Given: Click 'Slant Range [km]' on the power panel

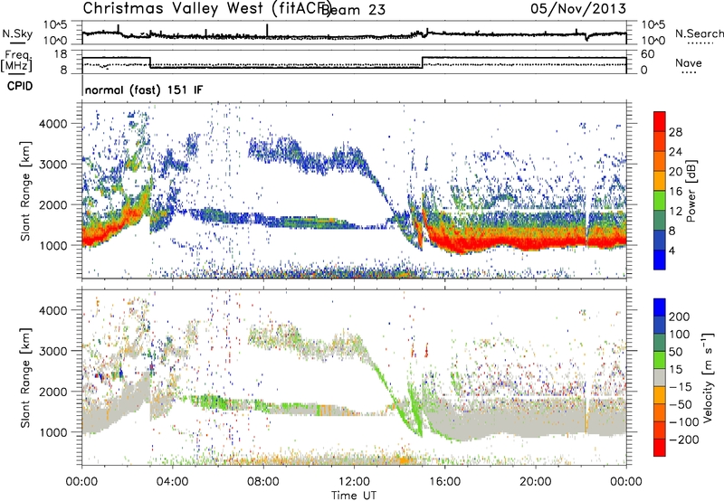Looking at the screenshot, I should pyautogui.click(x=25, y=191).
